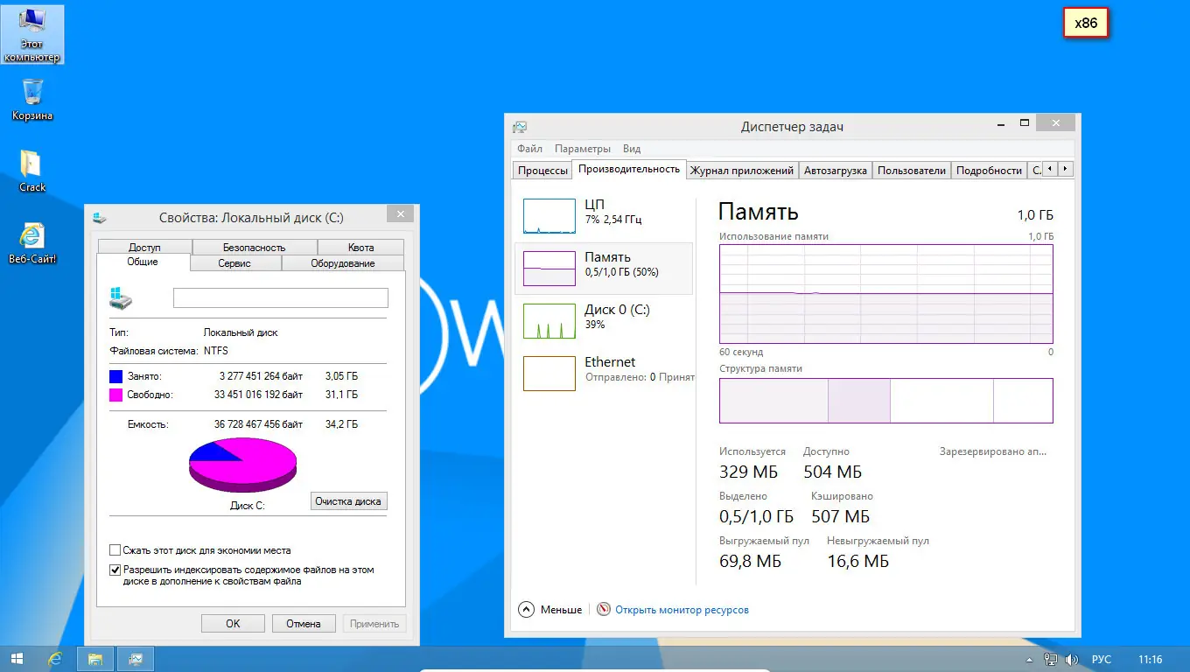This screenshot has height=672, width=1190.
Task: Focus the disk name input field
Action: coord(280,297)
